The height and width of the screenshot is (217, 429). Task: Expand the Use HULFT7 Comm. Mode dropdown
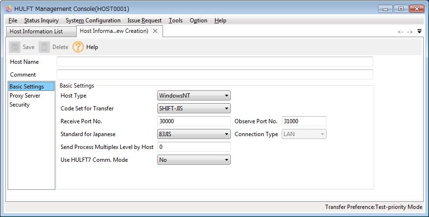[194, 160]
